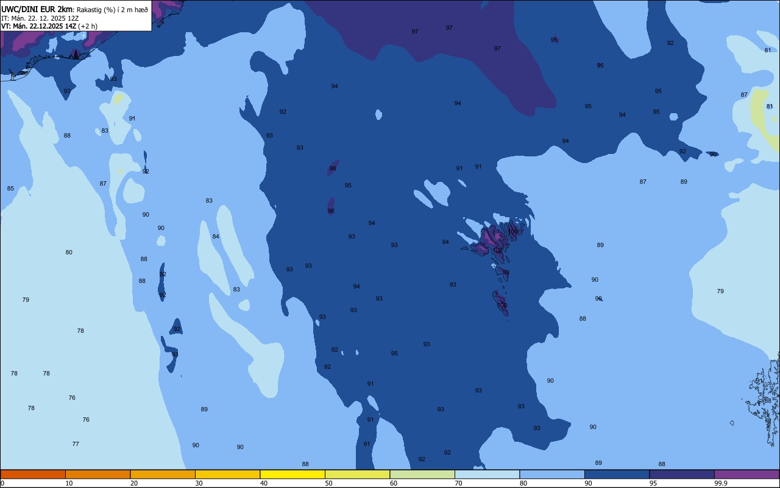Click the 'Rakastig (%) í 2 m hæð' label
This screenshot has height=488, width=780.
[x=112, y=9]
